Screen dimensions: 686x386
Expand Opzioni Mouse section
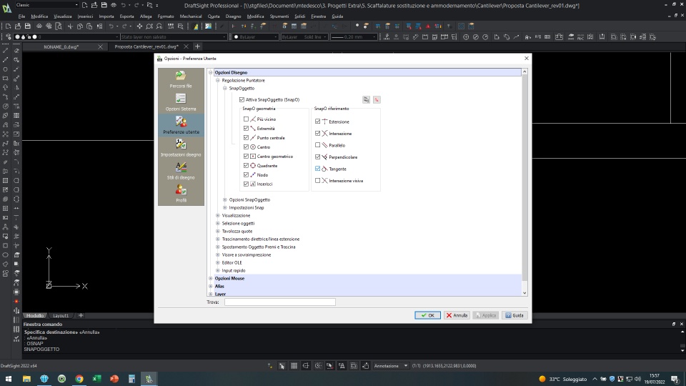(211, 278)
